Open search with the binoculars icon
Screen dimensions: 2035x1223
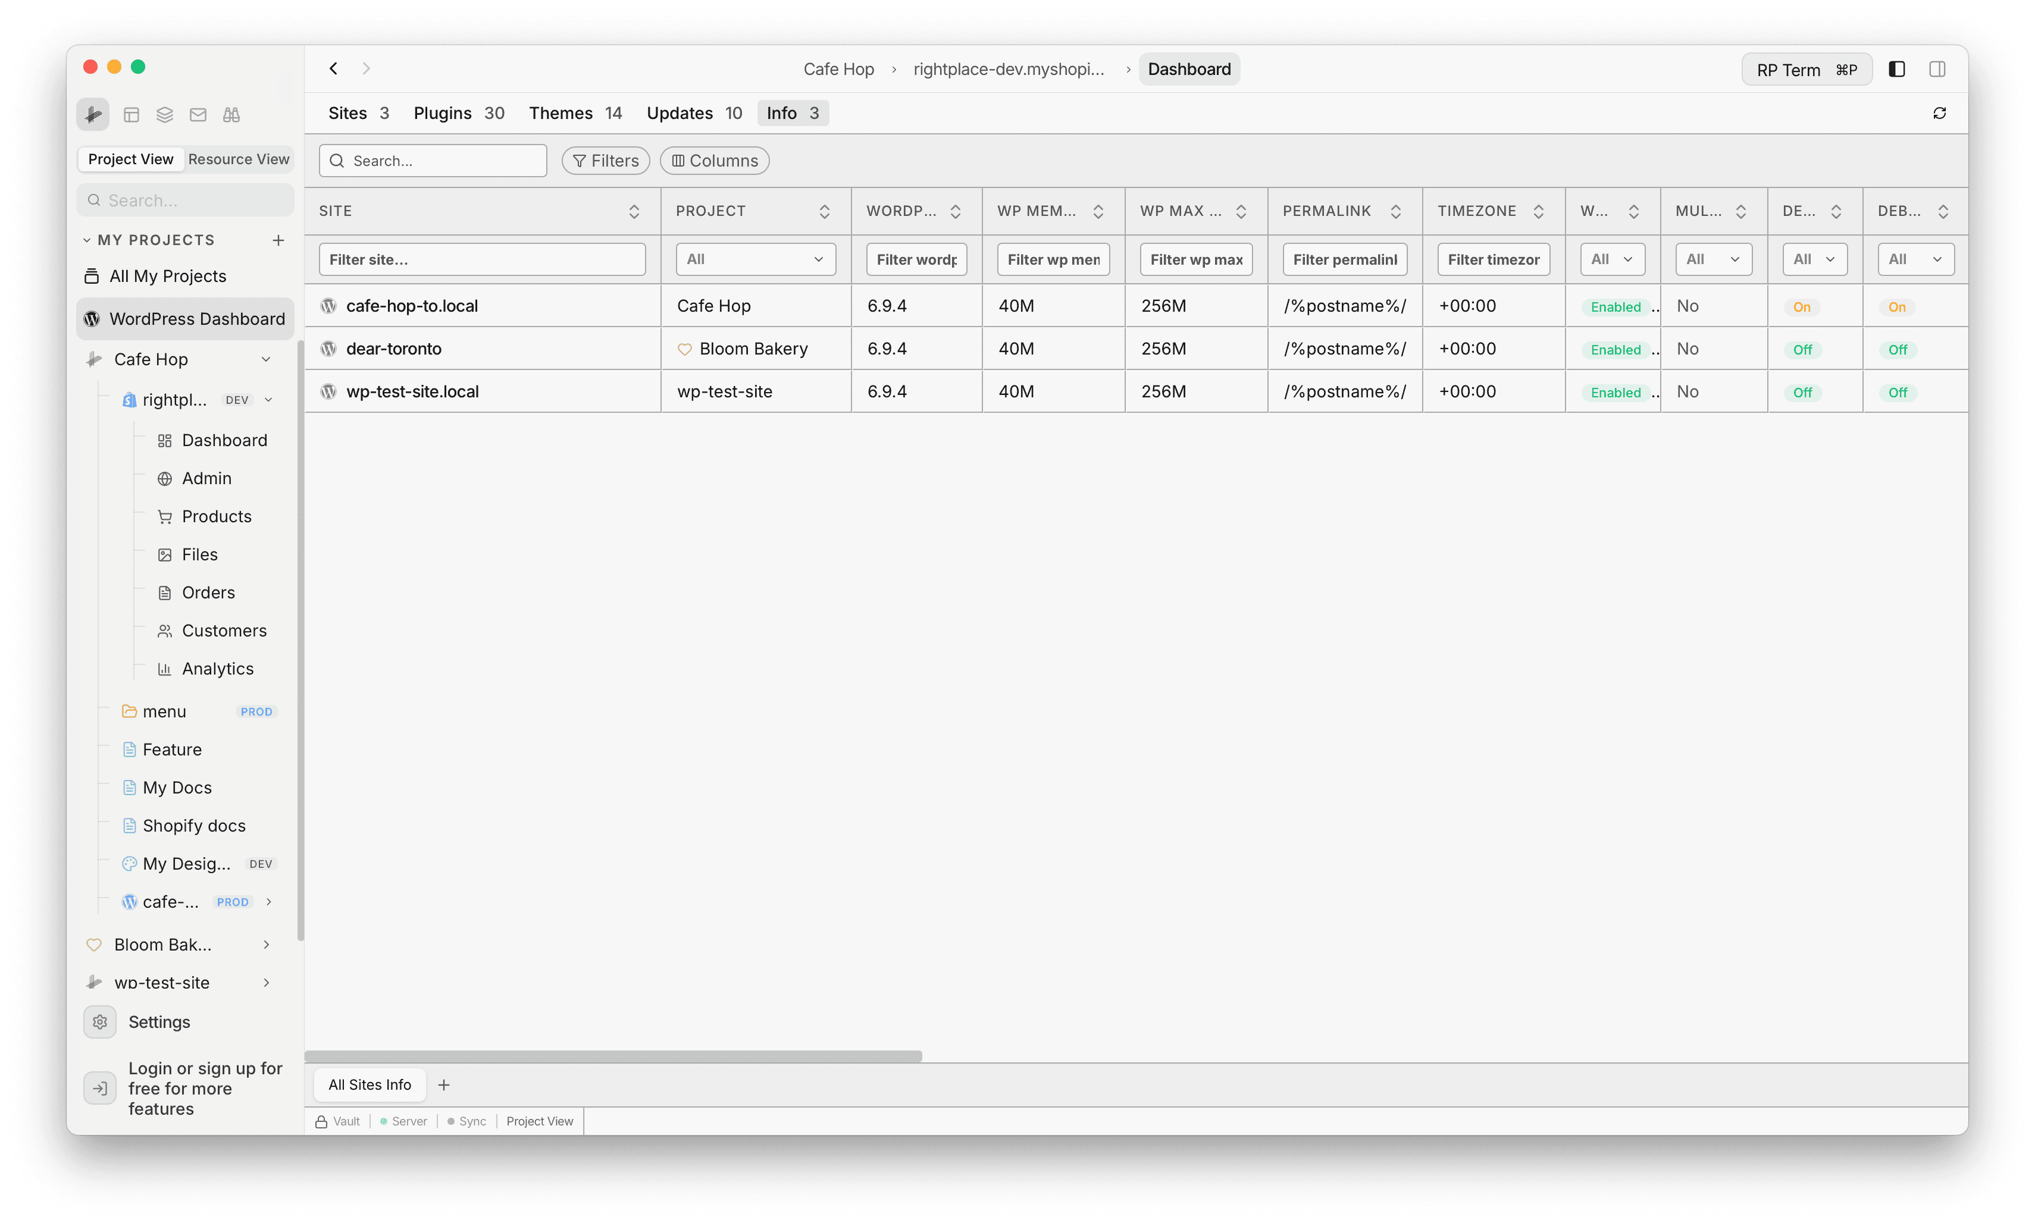point(231,115)
